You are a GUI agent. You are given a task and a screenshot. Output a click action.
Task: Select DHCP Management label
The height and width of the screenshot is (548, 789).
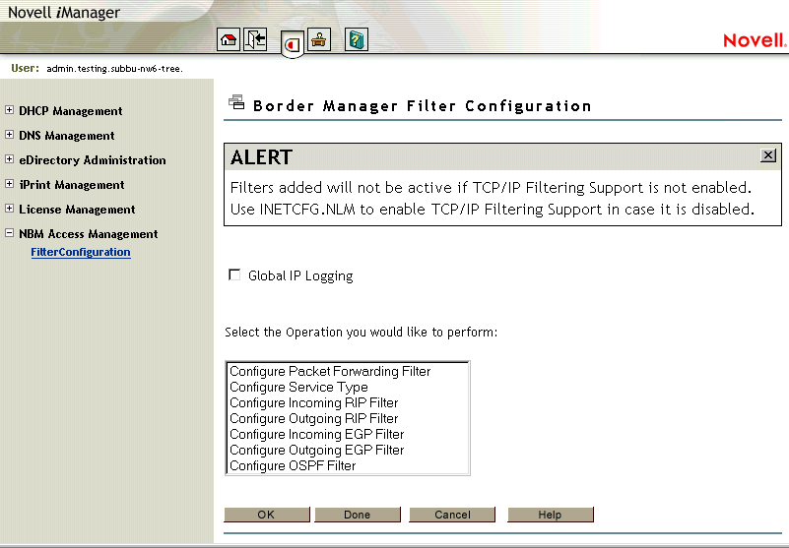[71, 110]
